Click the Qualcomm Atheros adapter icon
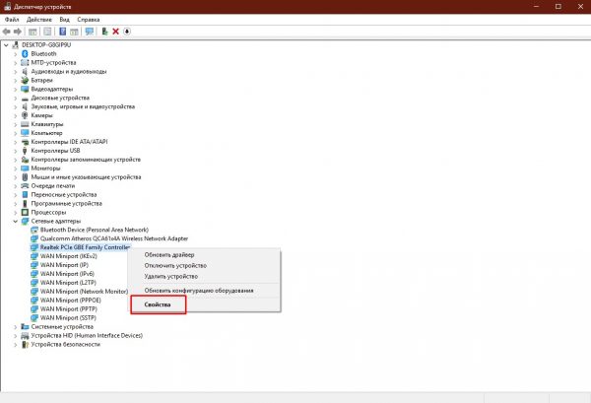Screen dimensions: 591x403 (34, 238)
